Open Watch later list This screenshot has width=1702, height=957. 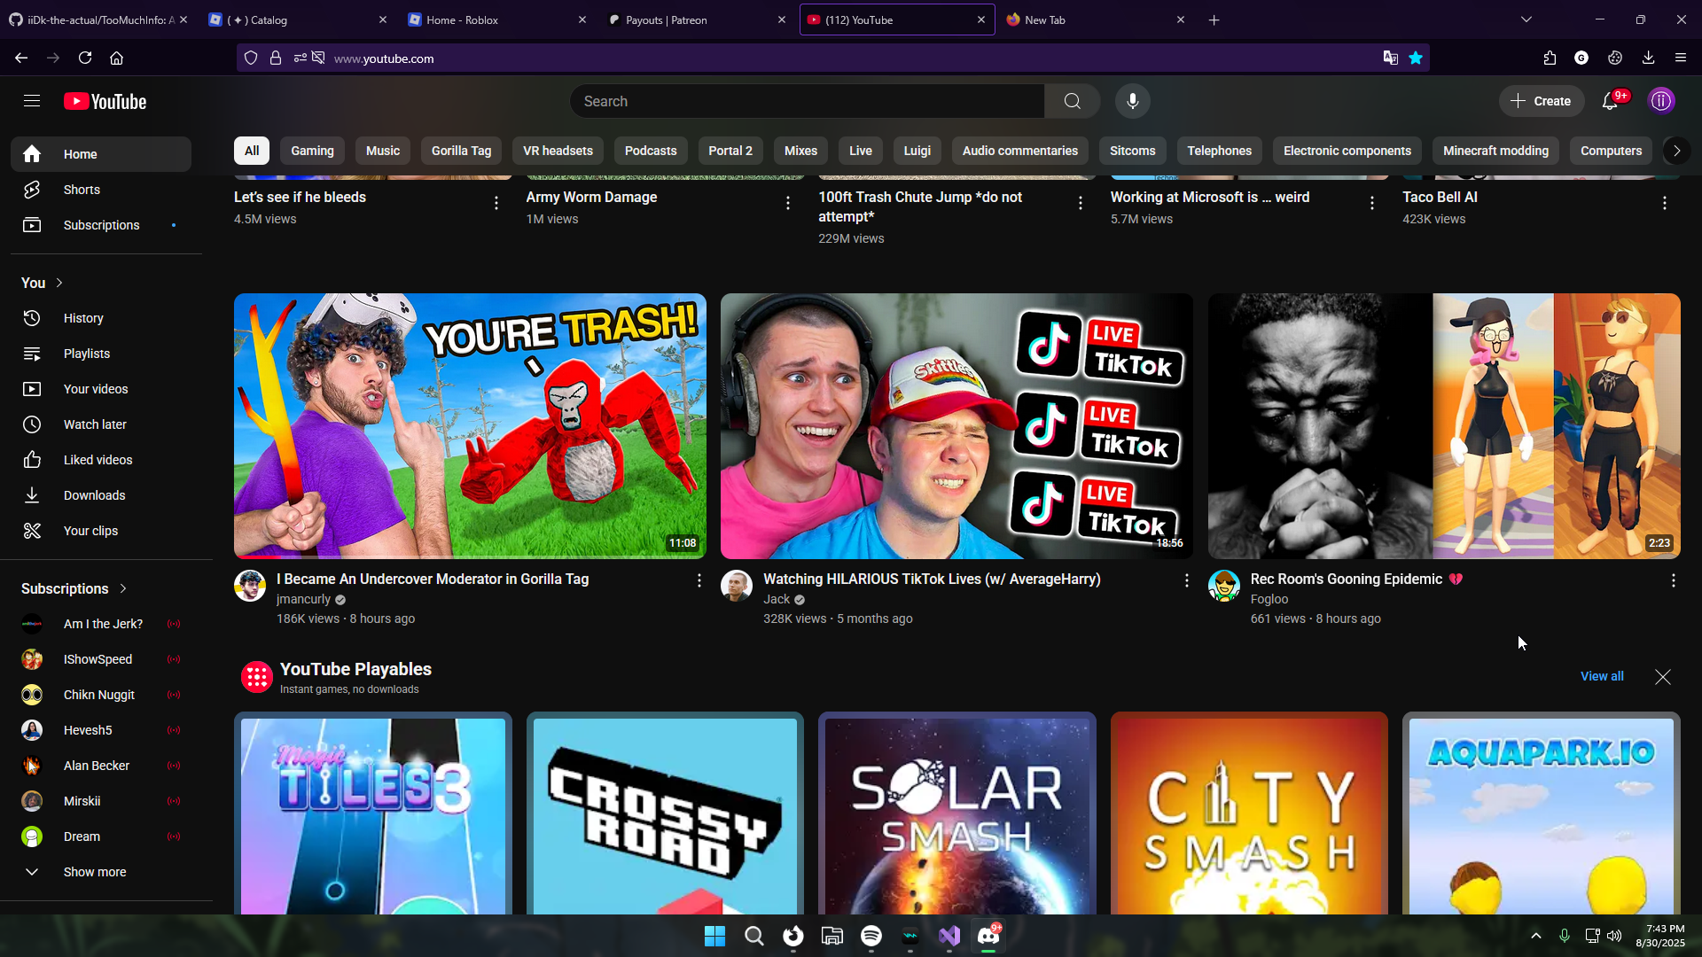pos(101,424)
